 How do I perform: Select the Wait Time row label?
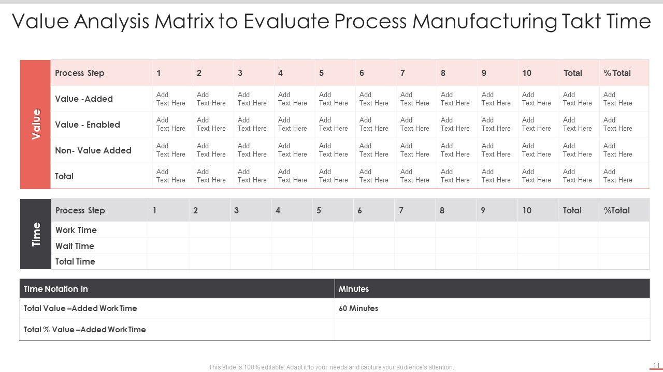[x=75, y=246]
